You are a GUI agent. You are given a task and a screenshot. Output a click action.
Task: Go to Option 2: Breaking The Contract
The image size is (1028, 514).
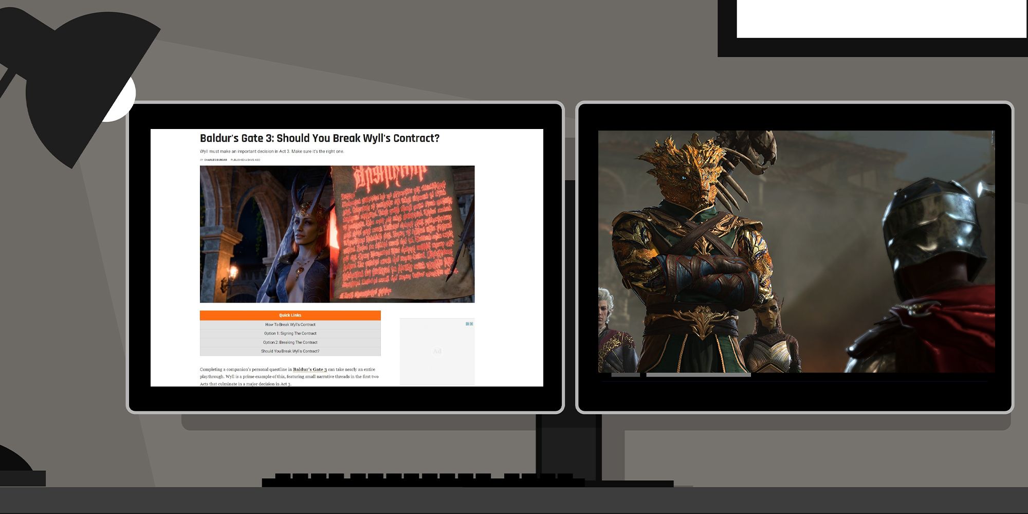coord(290,342)
